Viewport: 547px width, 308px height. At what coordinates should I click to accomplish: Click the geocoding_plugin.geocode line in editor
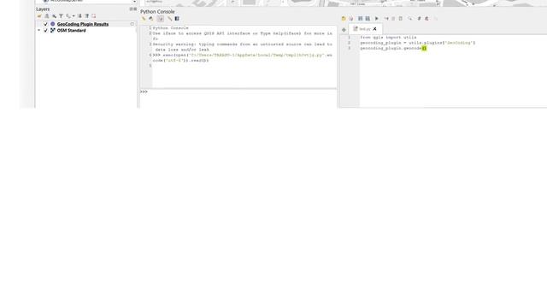click(393, 48)
